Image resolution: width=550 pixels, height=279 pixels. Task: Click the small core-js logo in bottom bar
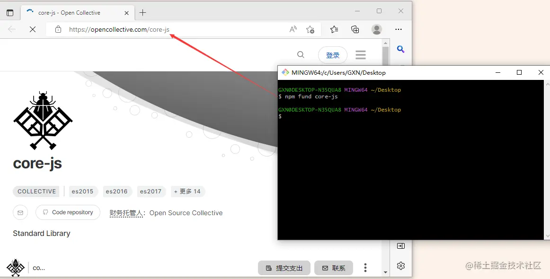pos(16,268)
